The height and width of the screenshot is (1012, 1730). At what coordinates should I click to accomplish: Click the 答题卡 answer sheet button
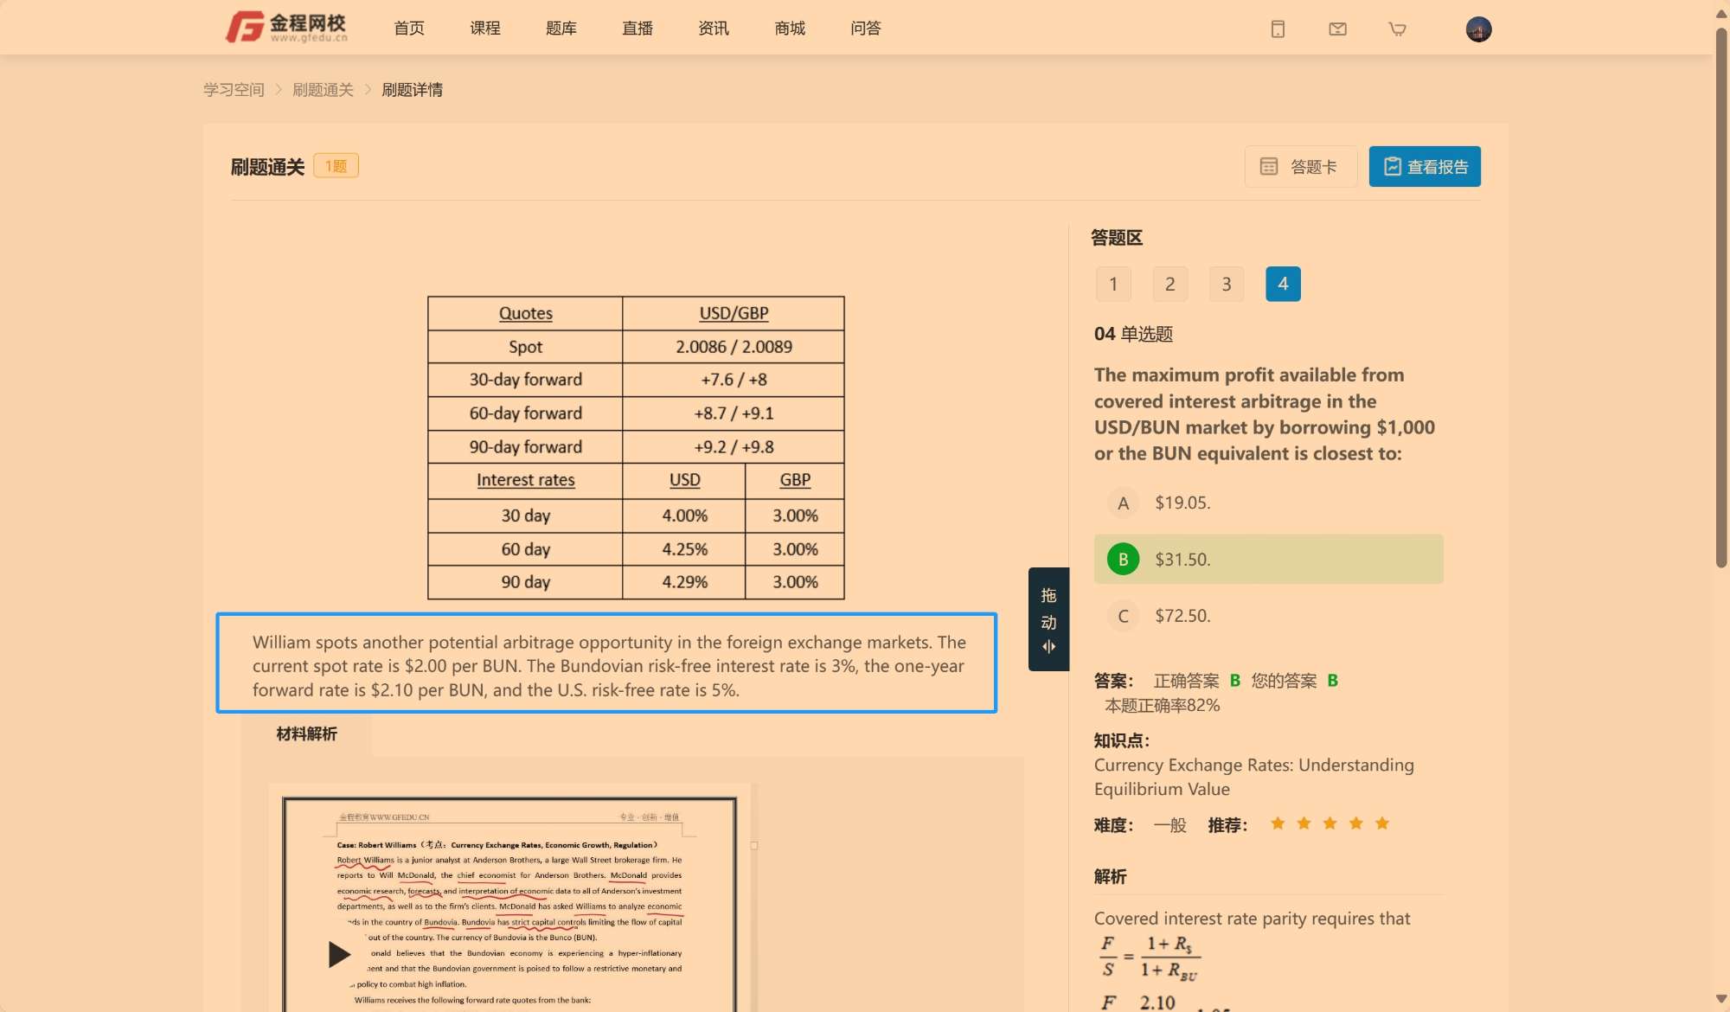click(1300, 166)
